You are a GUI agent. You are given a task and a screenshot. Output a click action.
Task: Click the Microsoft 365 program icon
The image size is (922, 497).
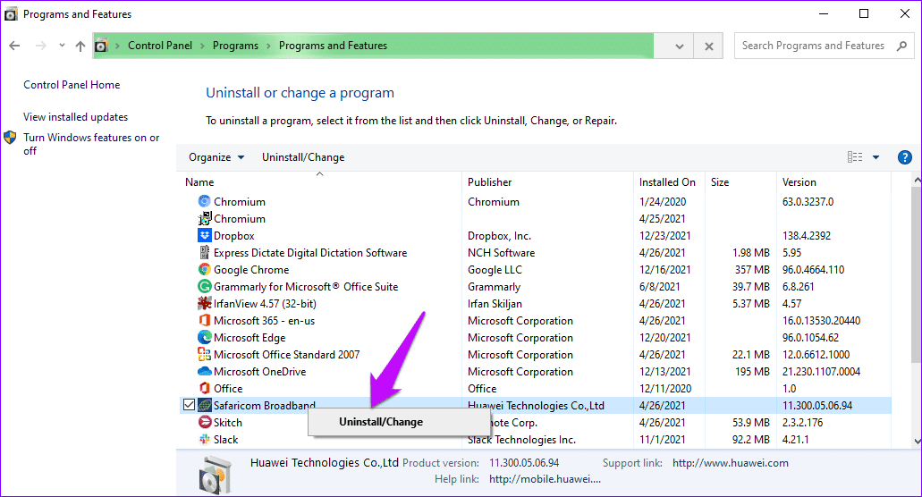pos(204,321)
